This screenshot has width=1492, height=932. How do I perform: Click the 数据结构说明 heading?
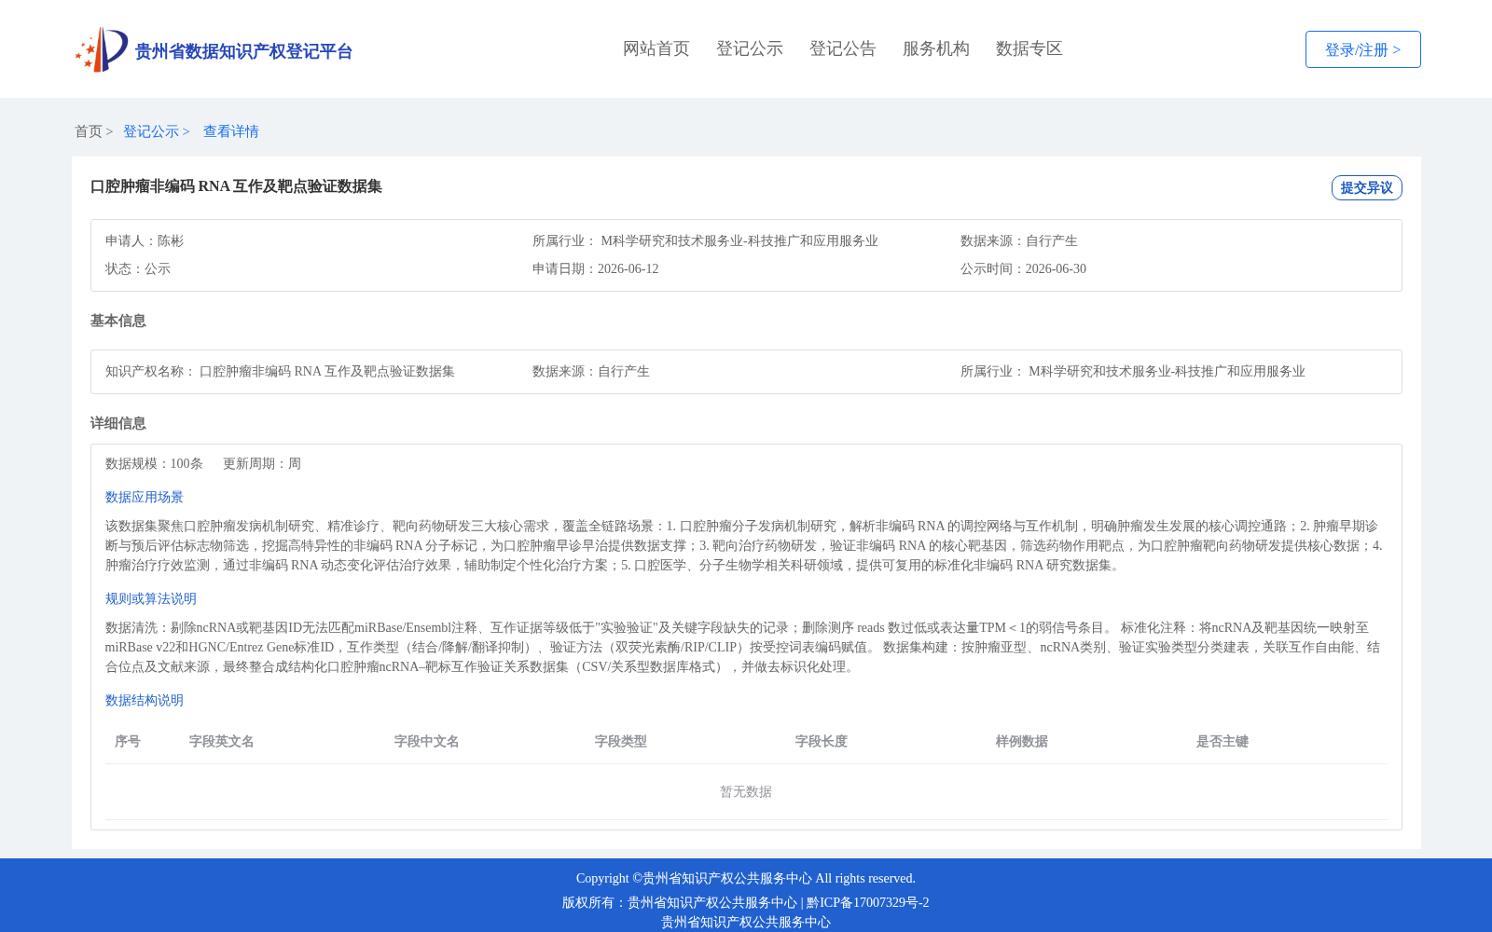click(x=145, y=700)
